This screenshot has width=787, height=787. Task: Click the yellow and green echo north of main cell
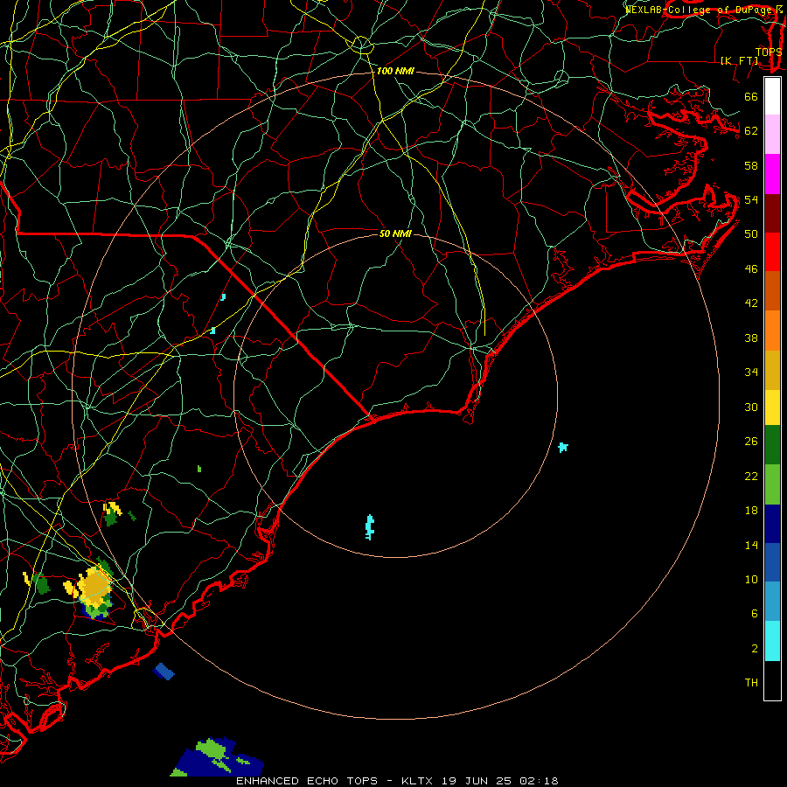click(x=112, y=513)
